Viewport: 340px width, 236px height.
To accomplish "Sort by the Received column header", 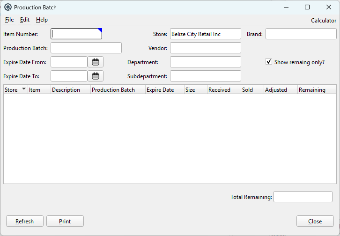I will click(x=224, y=90).
